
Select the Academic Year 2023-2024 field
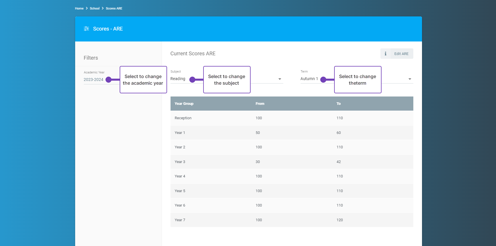pos(93,80)
